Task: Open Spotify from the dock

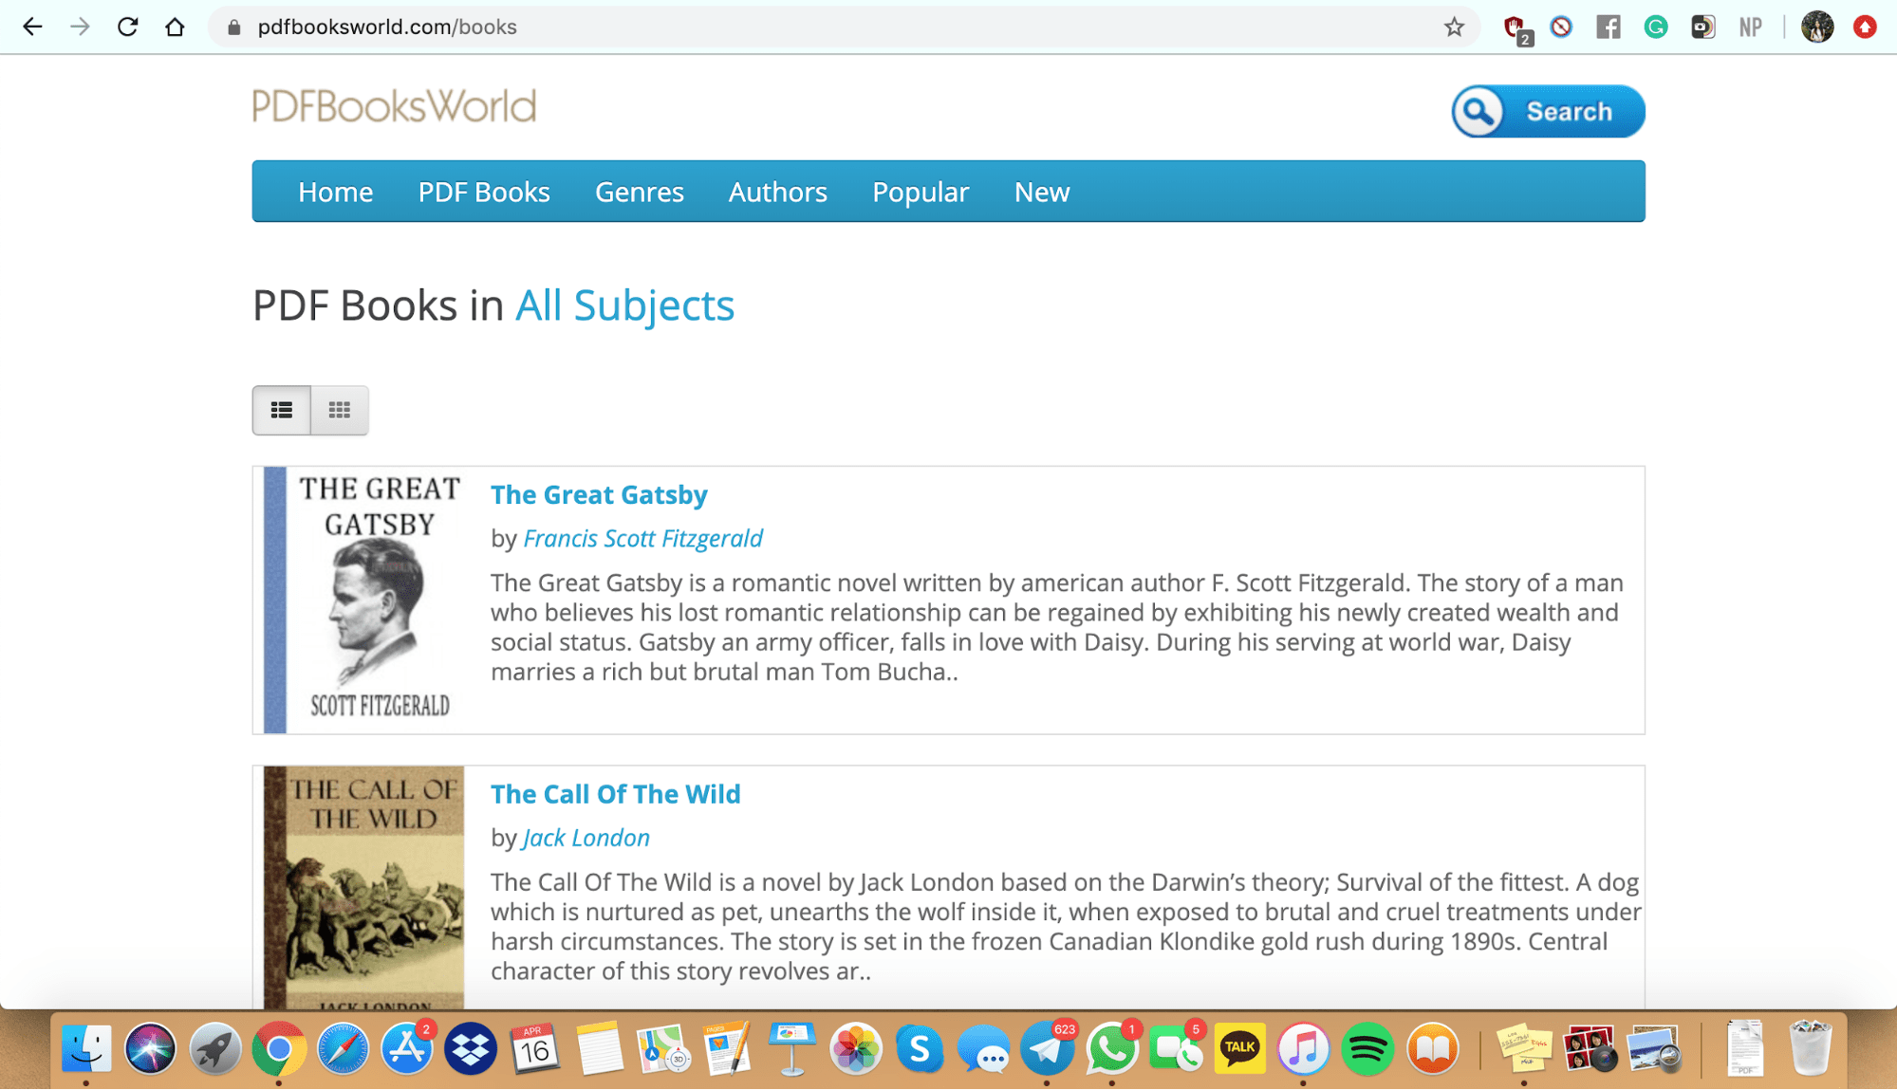Action: 1367,1049
